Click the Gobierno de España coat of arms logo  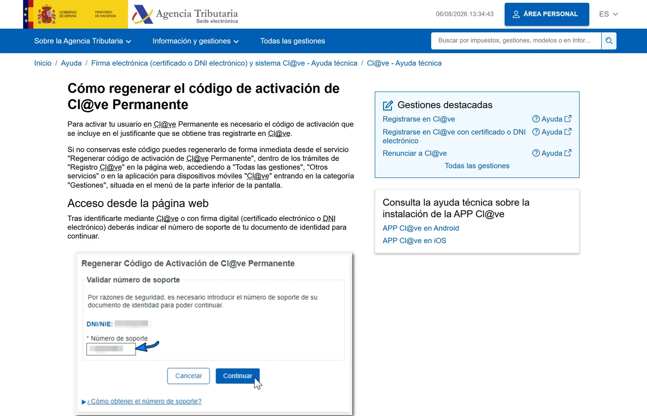click(47, 14)
